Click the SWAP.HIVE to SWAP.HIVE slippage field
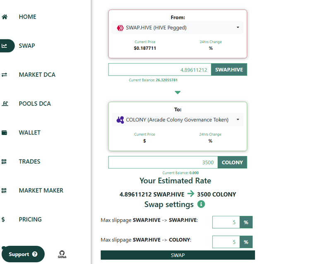This screenshot has height=264, width=318. pyautogui.click(x=226, y=222)
